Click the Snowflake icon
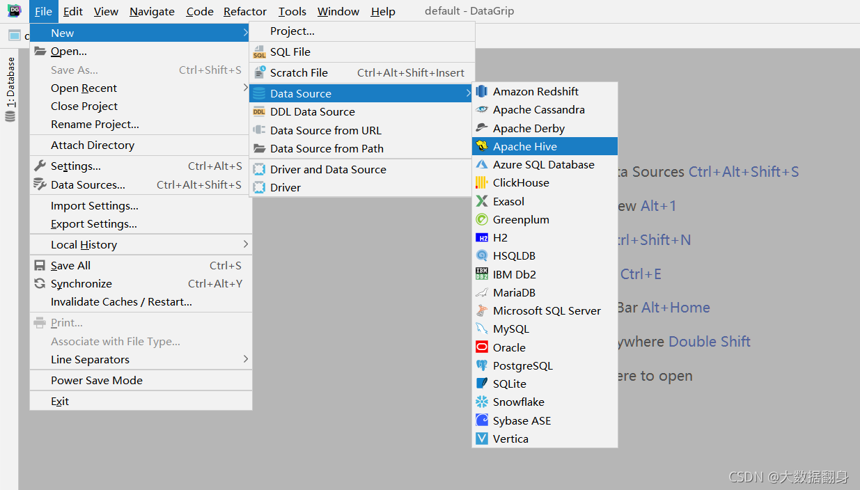The image size is (860, 490). [x=482, y=402]
